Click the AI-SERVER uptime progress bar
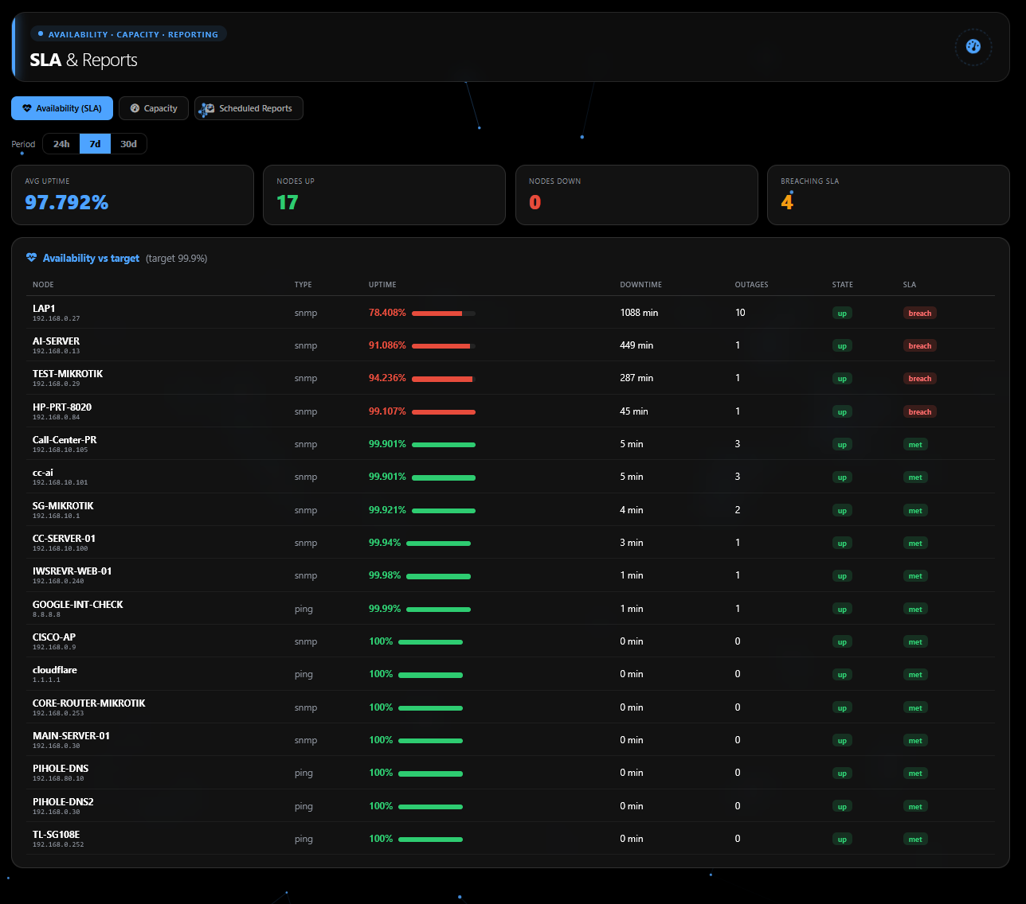Viewport: 1026px width, 904px height. [444, 346]
